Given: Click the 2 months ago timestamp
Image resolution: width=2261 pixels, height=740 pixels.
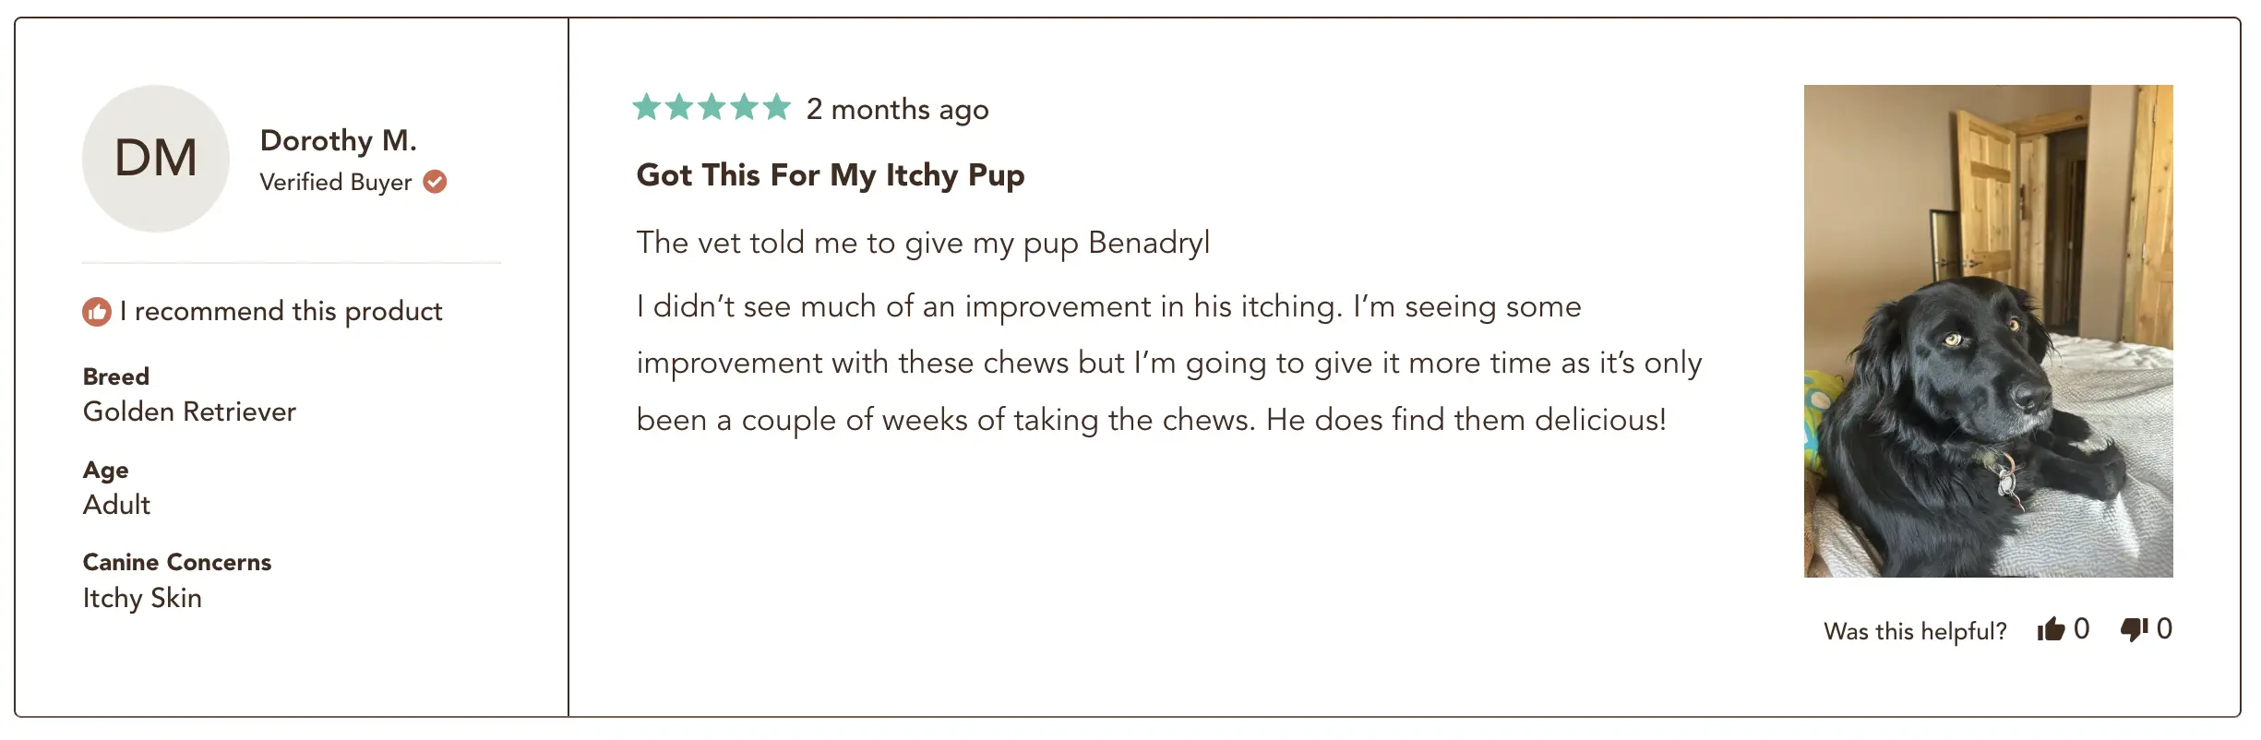Looking at the screenshot, I should [x=898, y=110].
